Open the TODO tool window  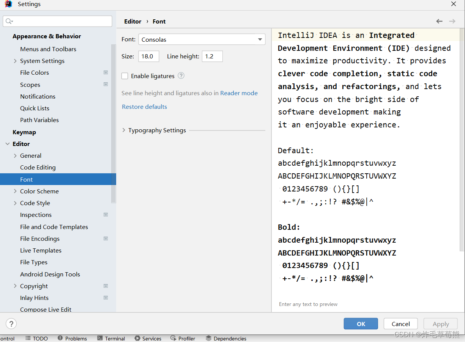[x=36, y=338]
